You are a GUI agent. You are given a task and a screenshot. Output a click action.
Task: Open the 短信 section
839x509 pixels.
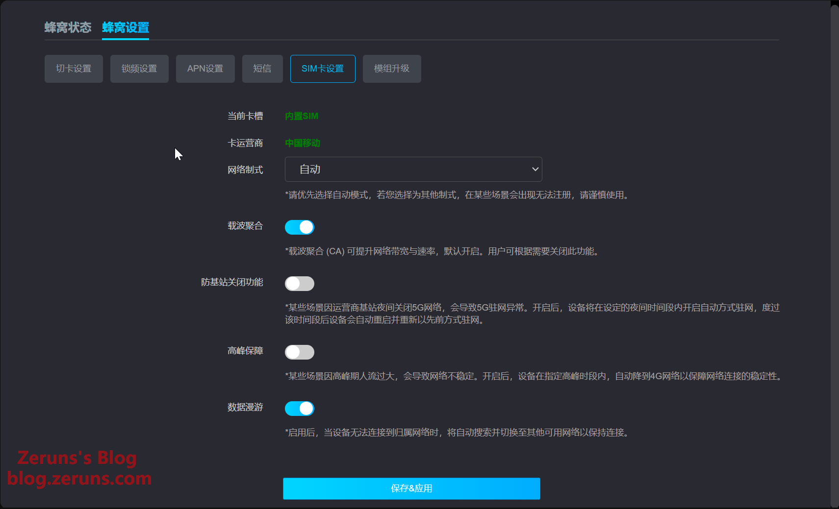[262, 69]
